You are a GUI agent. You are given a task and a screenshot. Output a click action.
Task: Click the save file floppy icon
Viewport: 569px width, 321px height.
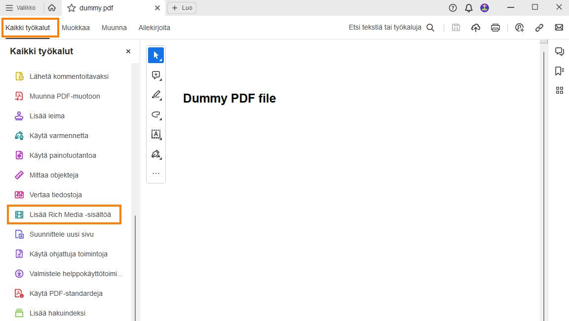(456, 28)
